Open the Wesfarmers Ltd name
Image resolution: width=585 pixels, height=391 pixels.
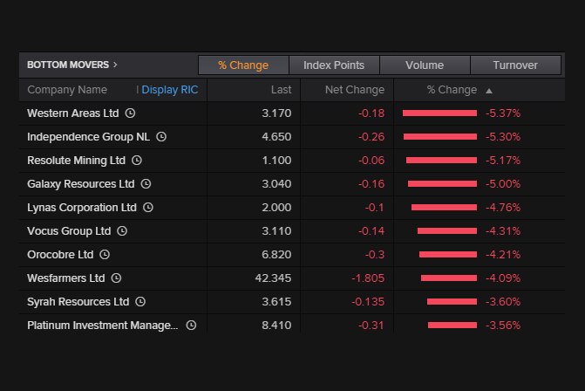coord(66,278)
